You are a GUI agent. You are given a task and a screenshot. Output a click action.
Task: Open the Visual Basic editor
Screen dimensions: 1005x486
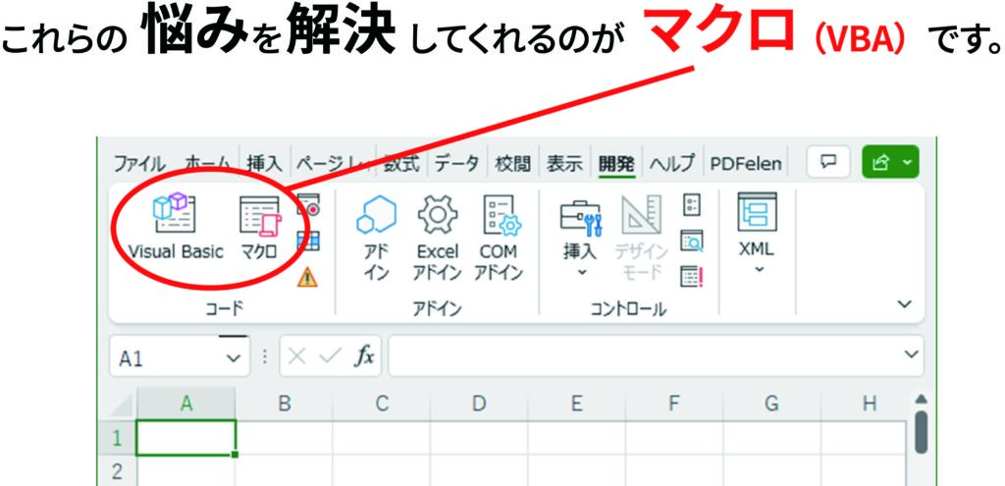click(x=176, y=228)
